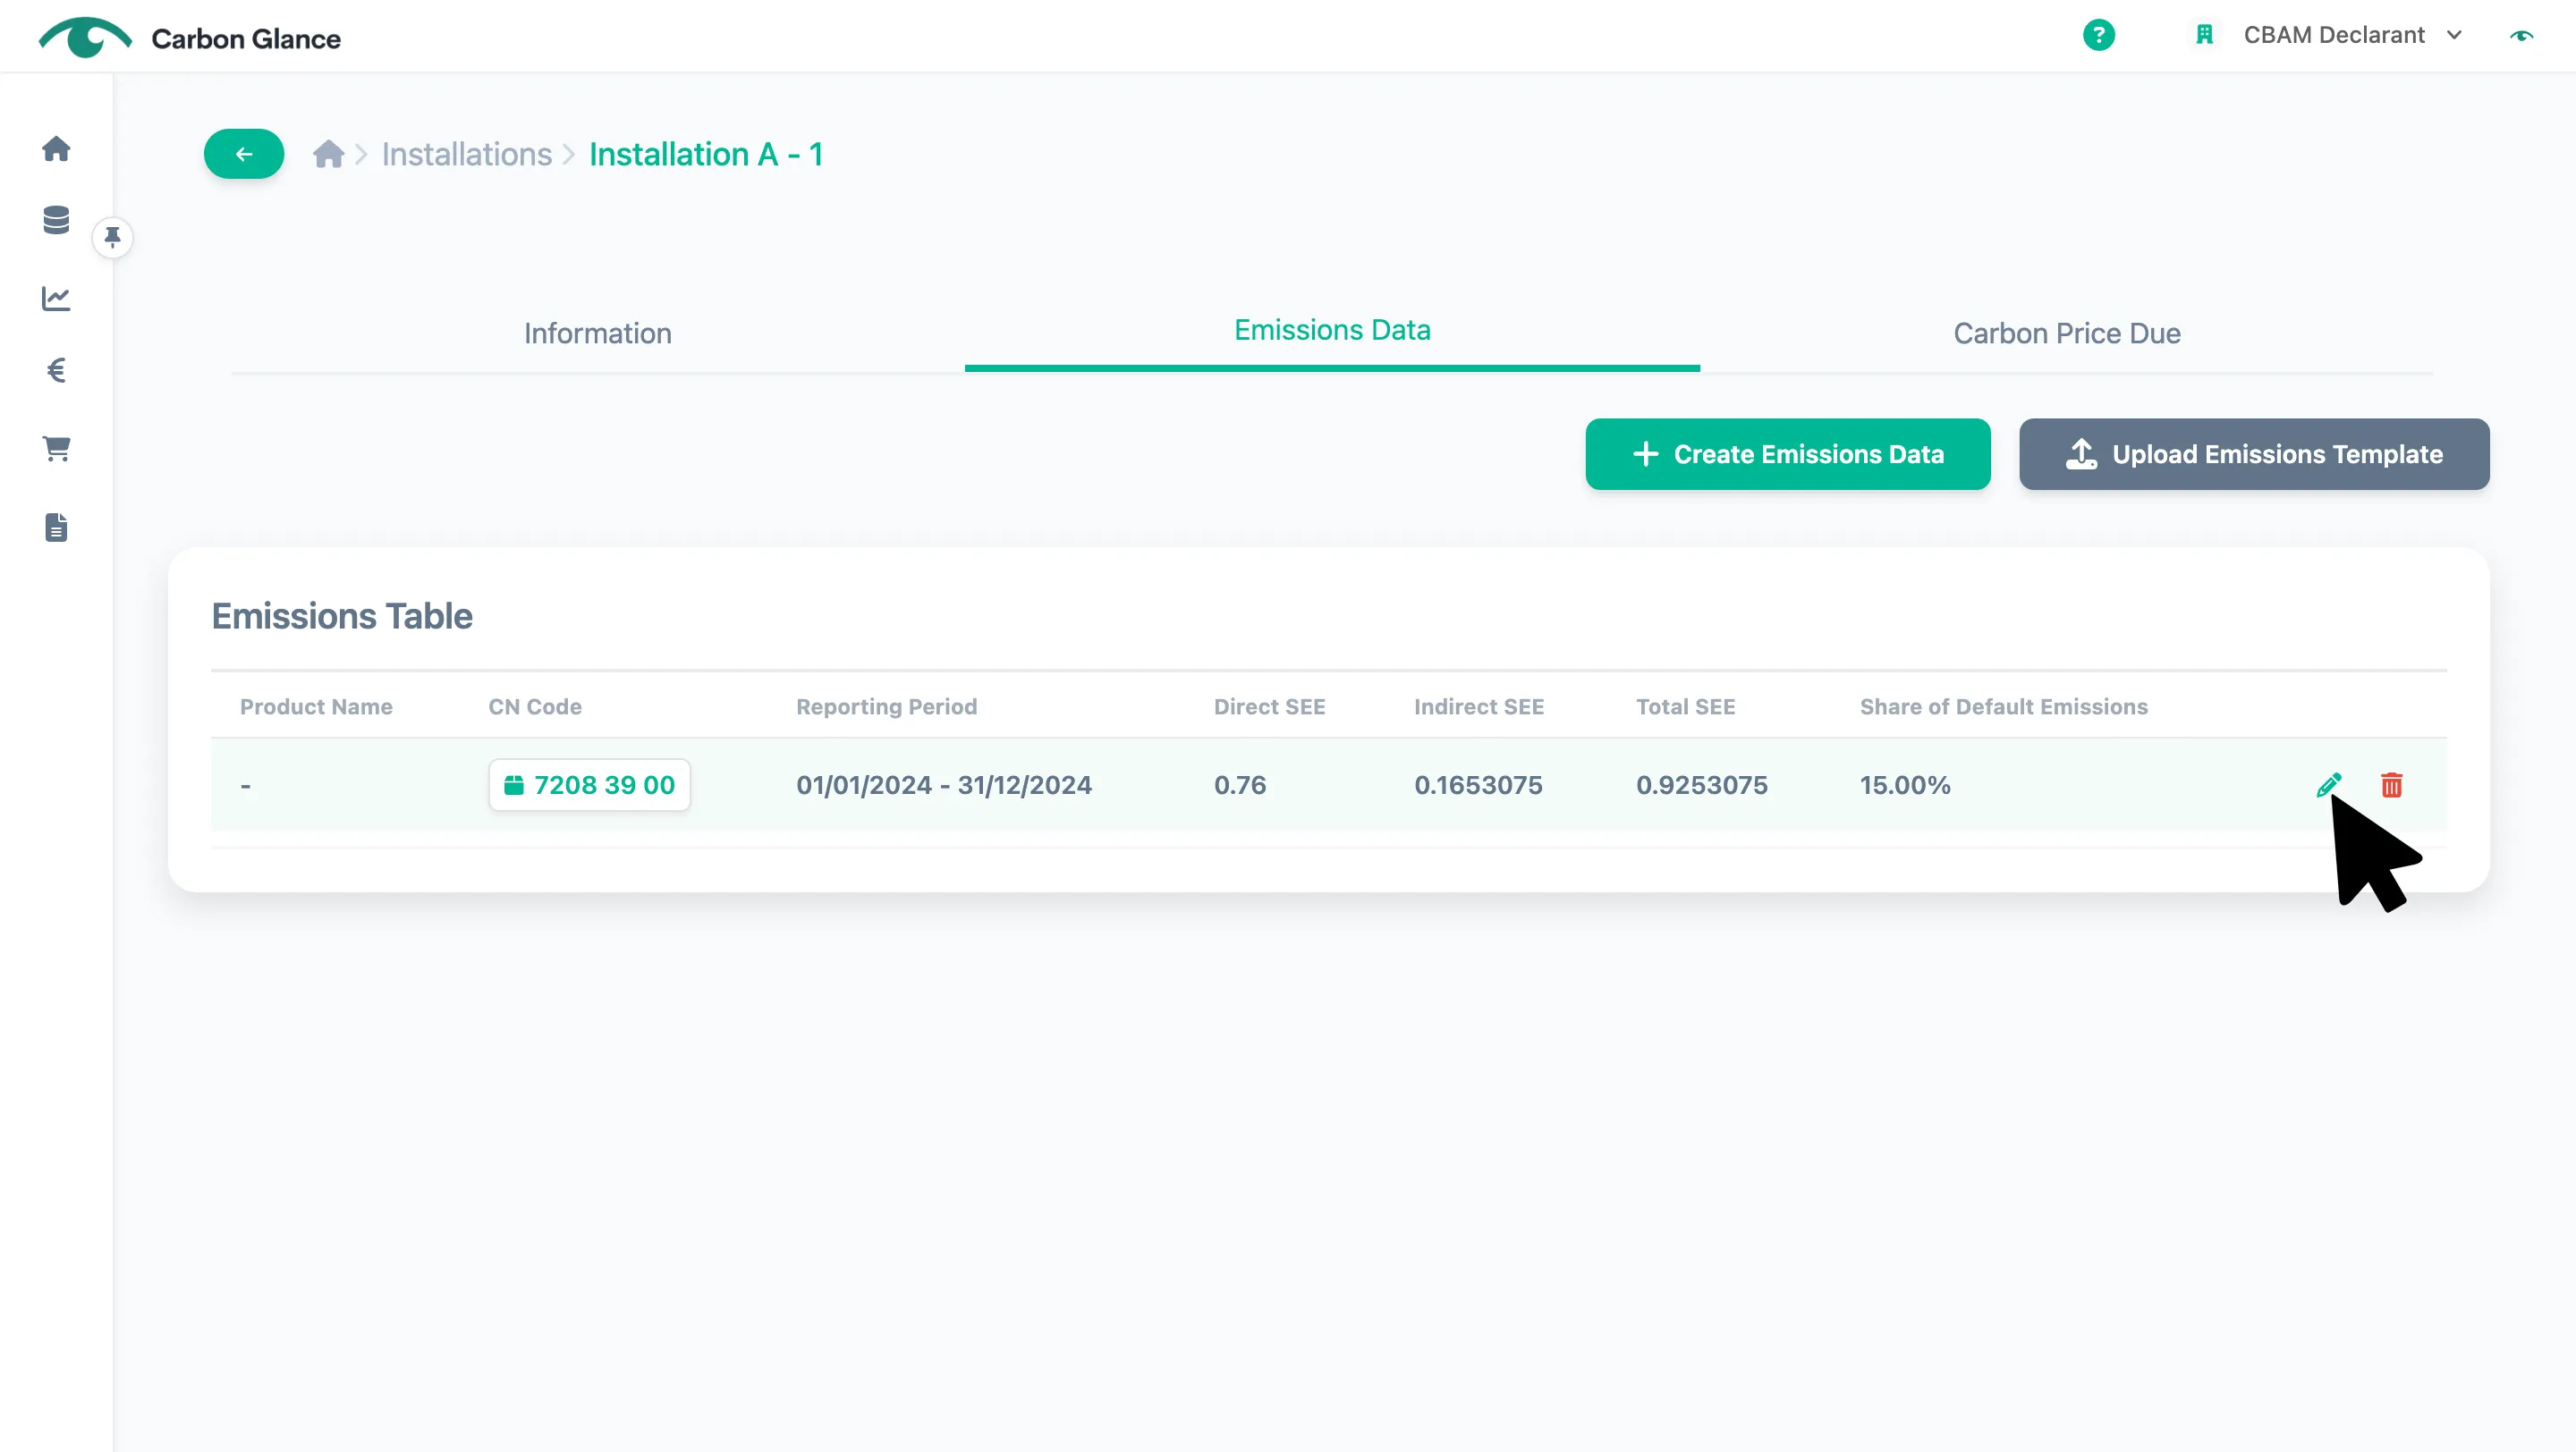Image resolution: width=2576 pixels, height=1452 pixels.
Task: Click the Total SEE value 0.9253075
Action: pyautogui.click(x=1701, y=784)
